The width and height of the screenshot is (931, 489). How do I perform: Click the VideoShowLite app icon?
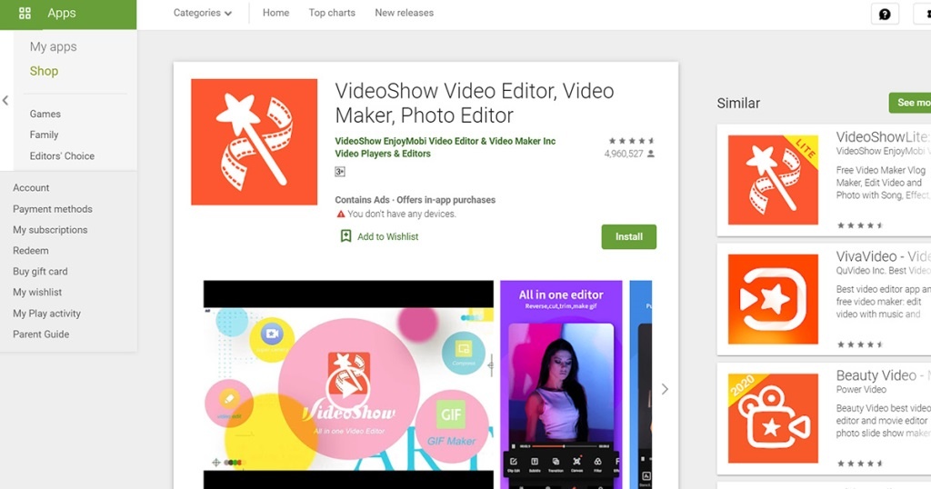[x=773, y=180]
